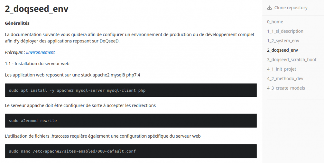Click the sudo a2enmod rewrite code block

[x=131, y=121]
